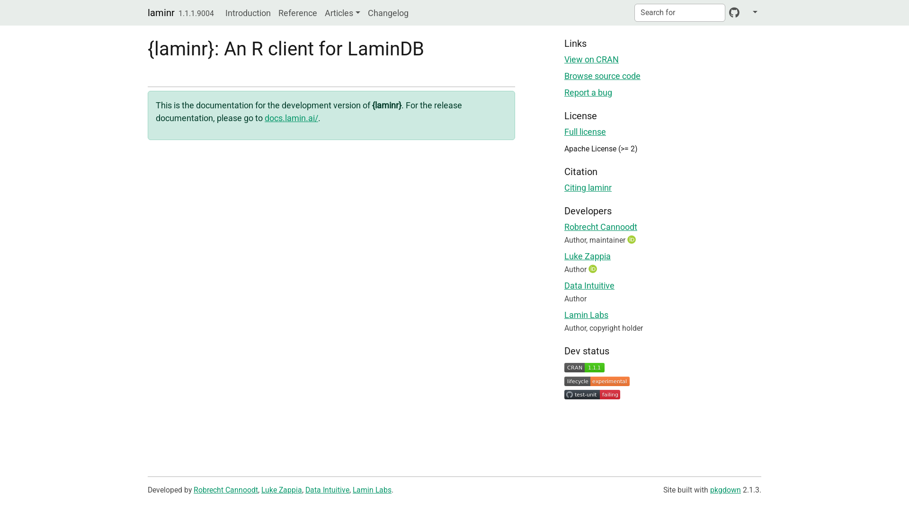Open the test-unit failing badge
The height and width of the screenshot is (511, 909).
coord(592,395)
